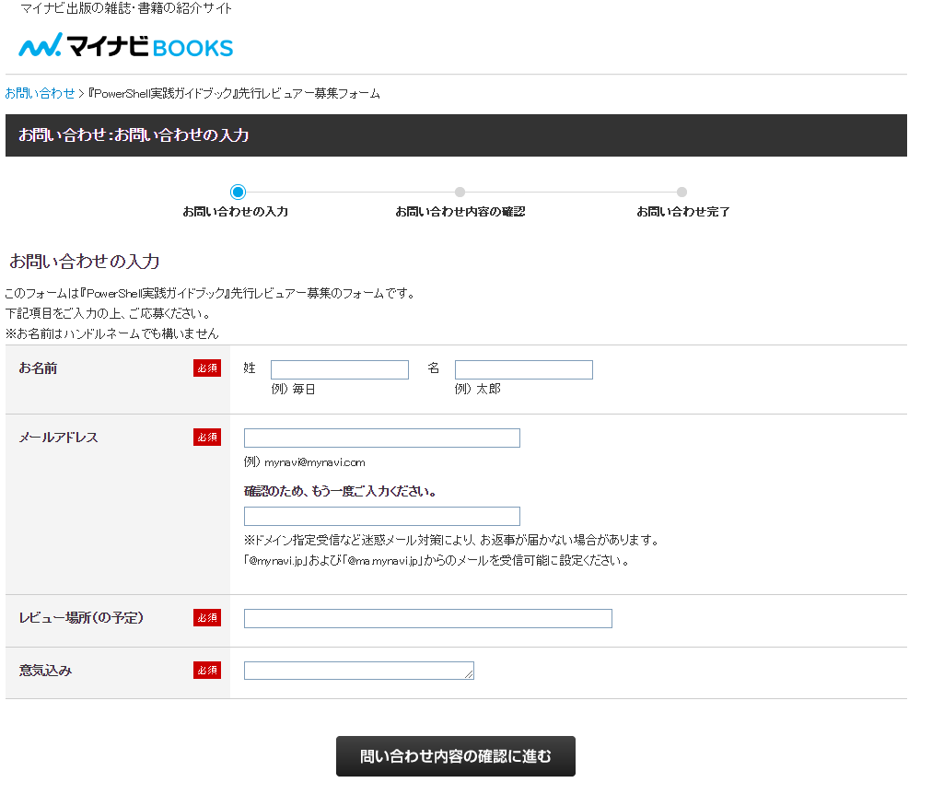Click the 必須 badge beside お名前
Image resolution: width=932 pixels, height=806 pixels.
pos(207,368)
